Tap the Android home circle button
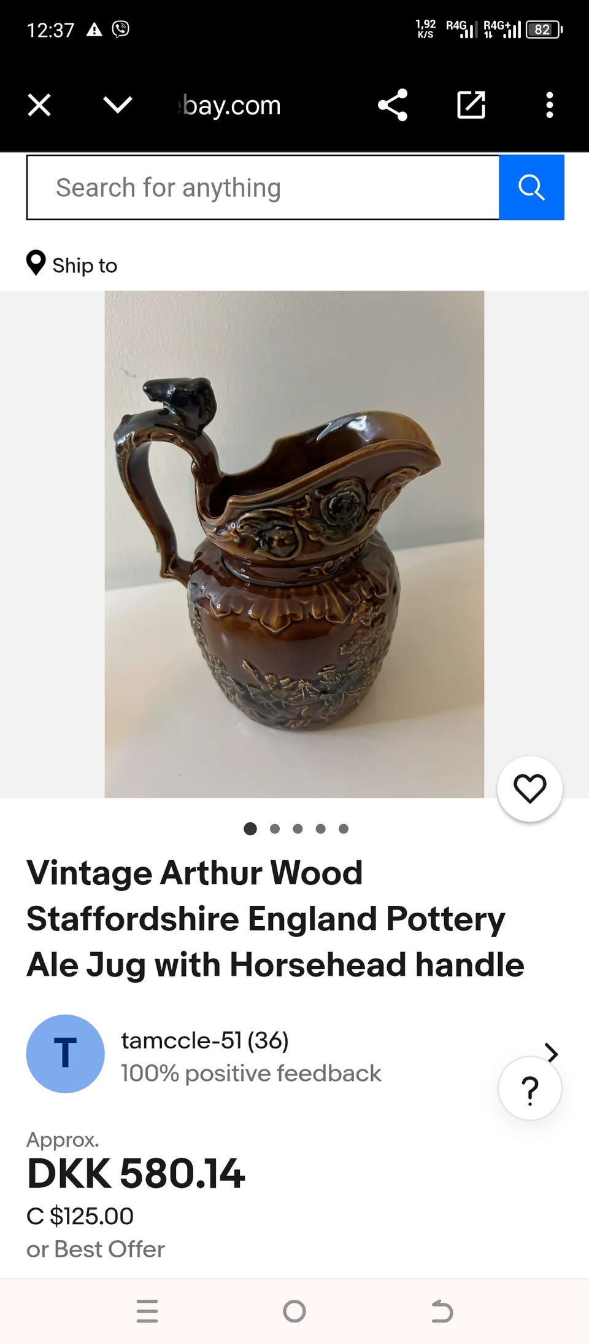The image size is (589, 1344). [x=294, y=1311]
